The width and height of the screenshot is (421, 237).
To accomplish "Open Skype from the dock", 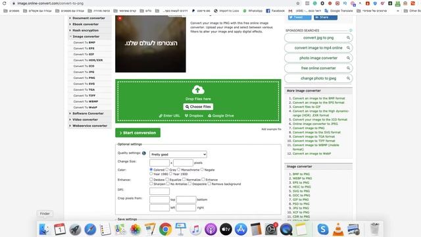I will pyautogui.click(x=323, y=229).
